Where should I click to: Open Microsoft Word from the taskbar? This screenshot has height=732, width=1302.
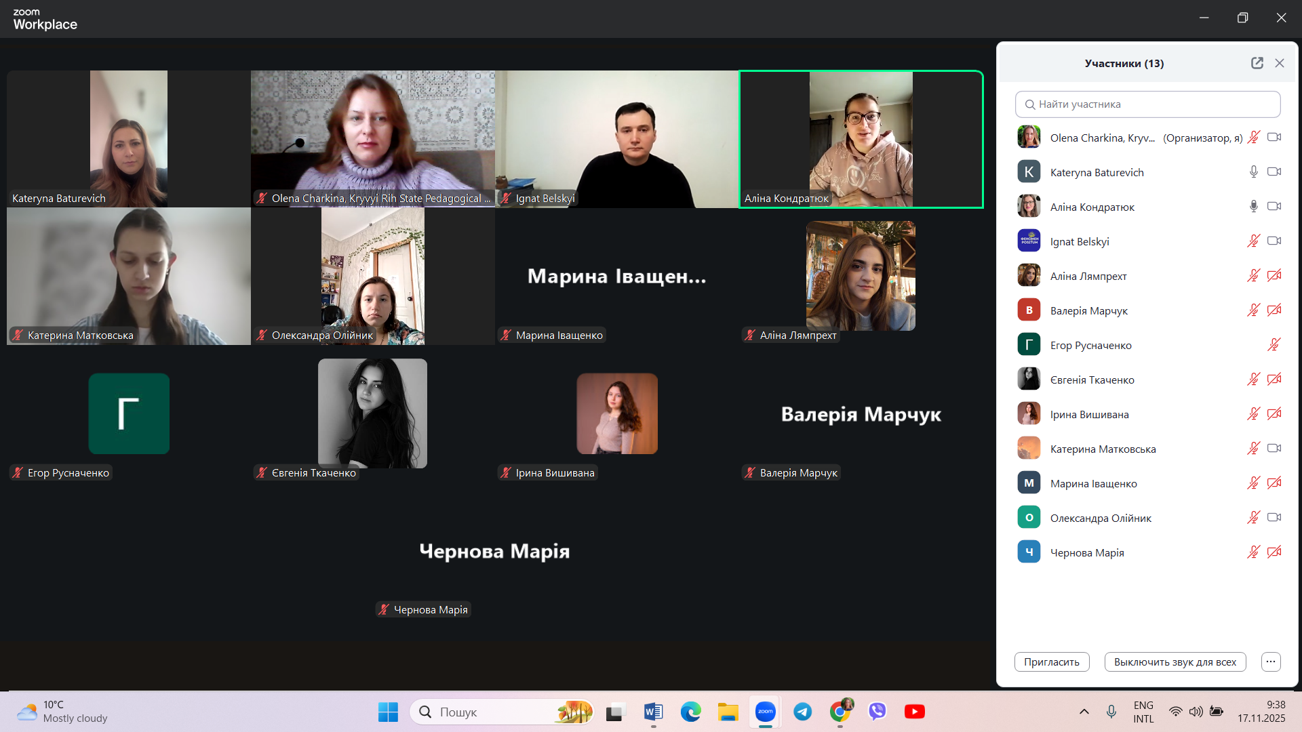[x=653, y=712]
